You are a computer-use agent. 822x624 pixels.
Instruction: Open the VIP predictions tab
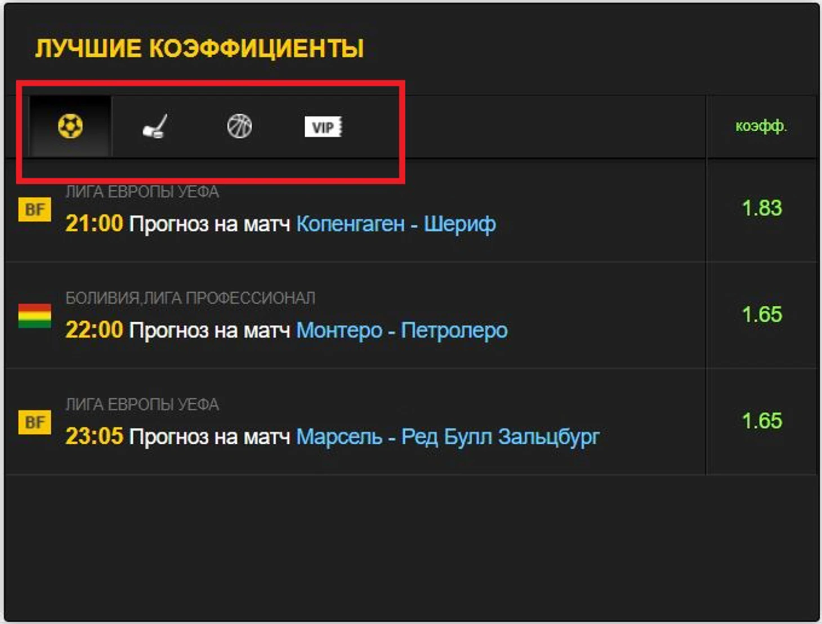tap(323, 127)
